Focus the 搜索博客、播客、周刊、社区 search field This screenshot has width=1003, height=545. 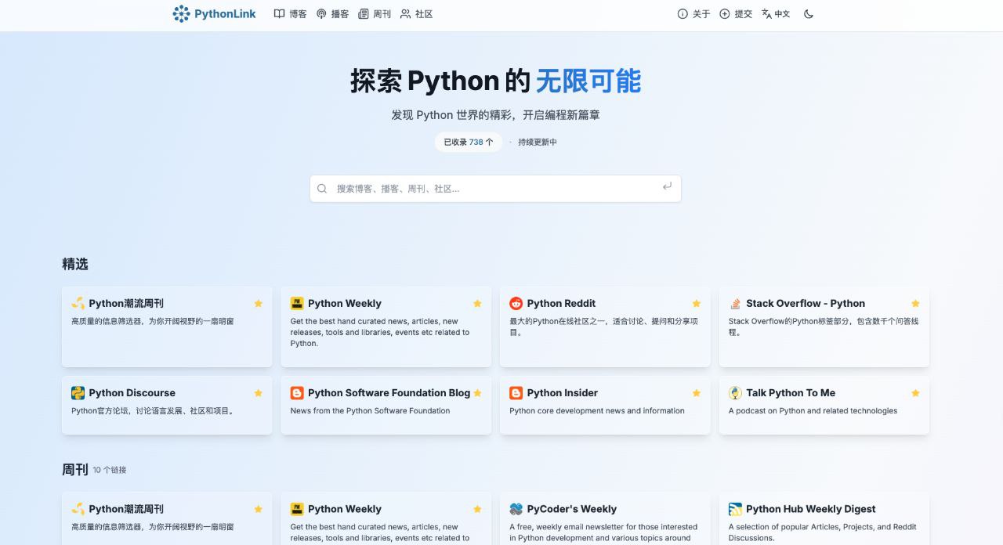click(495, 188)
